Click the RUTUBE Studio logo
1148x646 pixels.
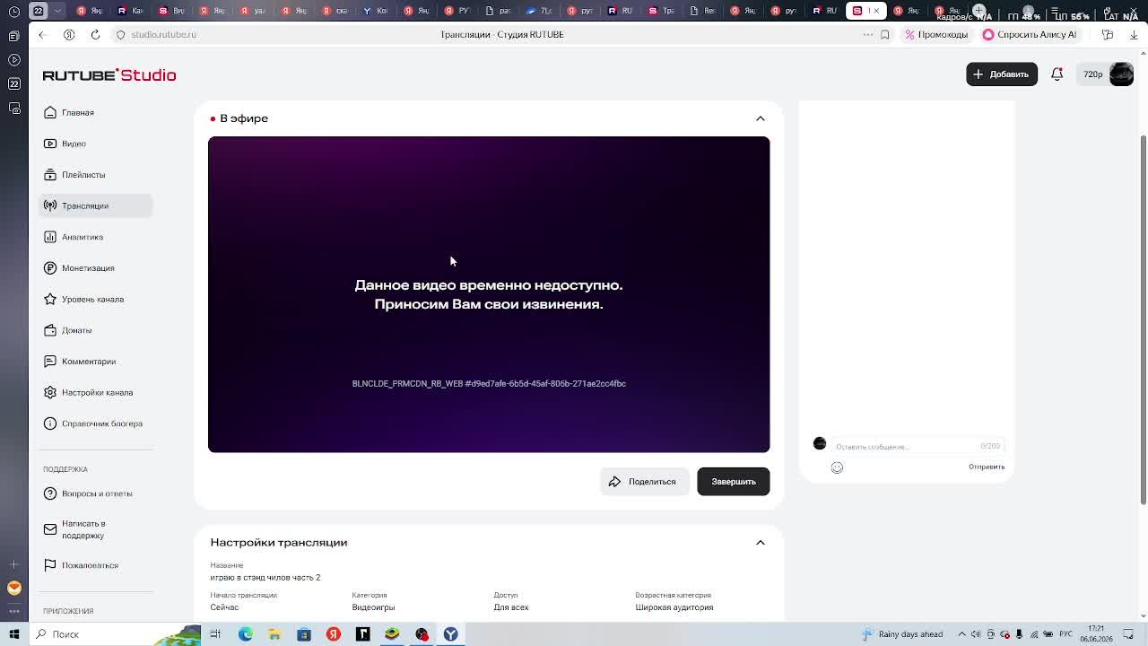tap(109, 75)
